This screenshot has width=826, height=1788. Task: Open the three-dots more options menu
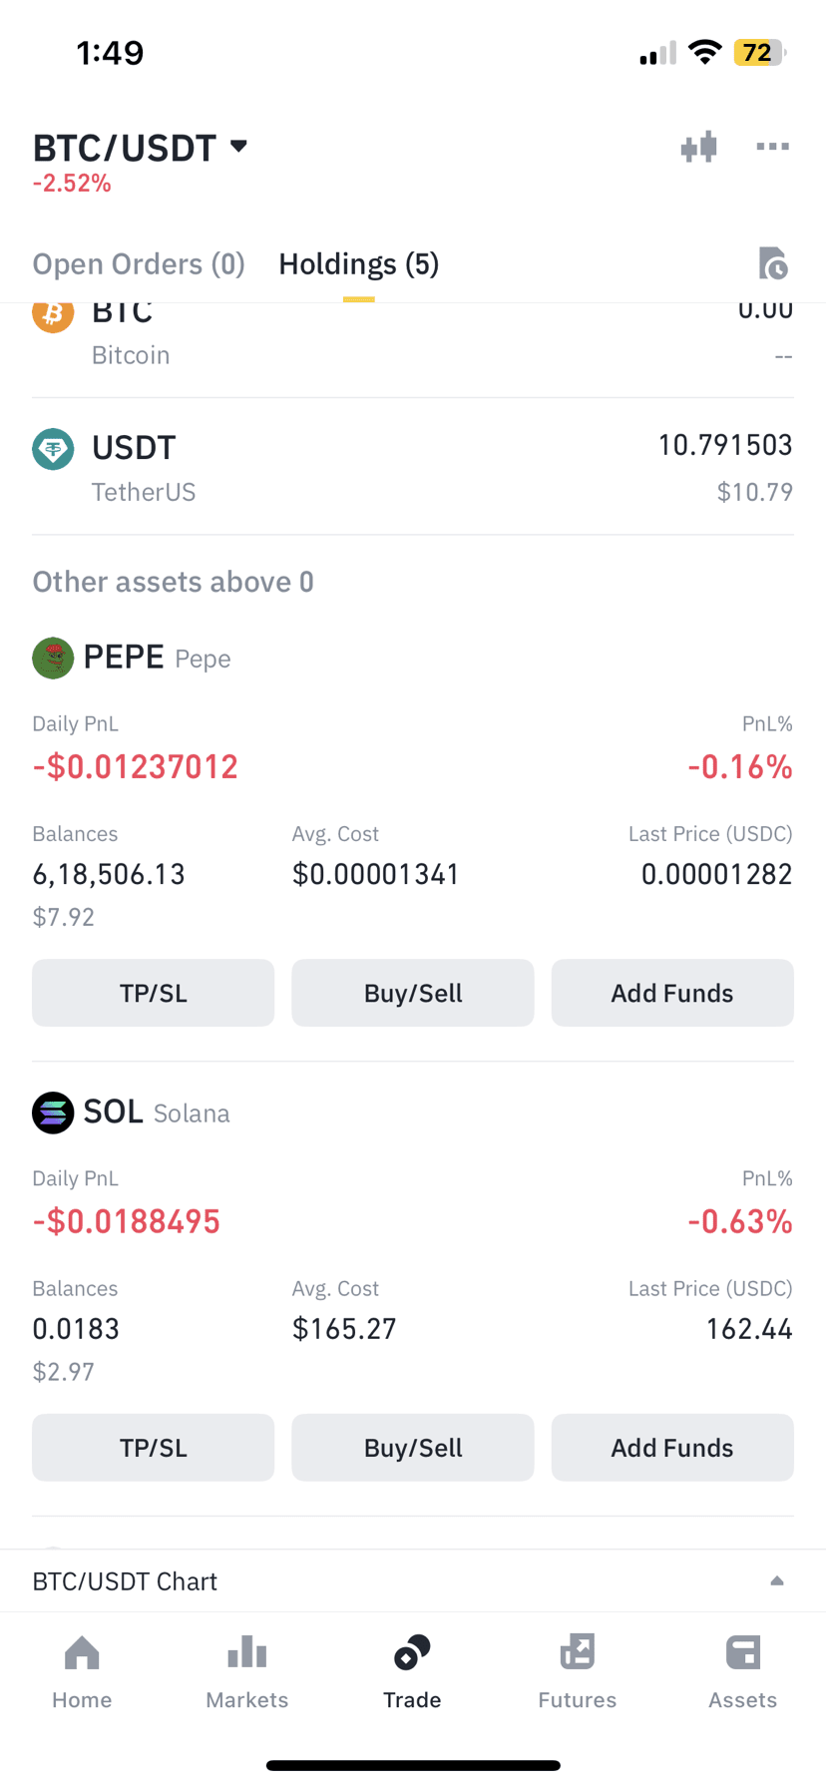pos(772,147)
